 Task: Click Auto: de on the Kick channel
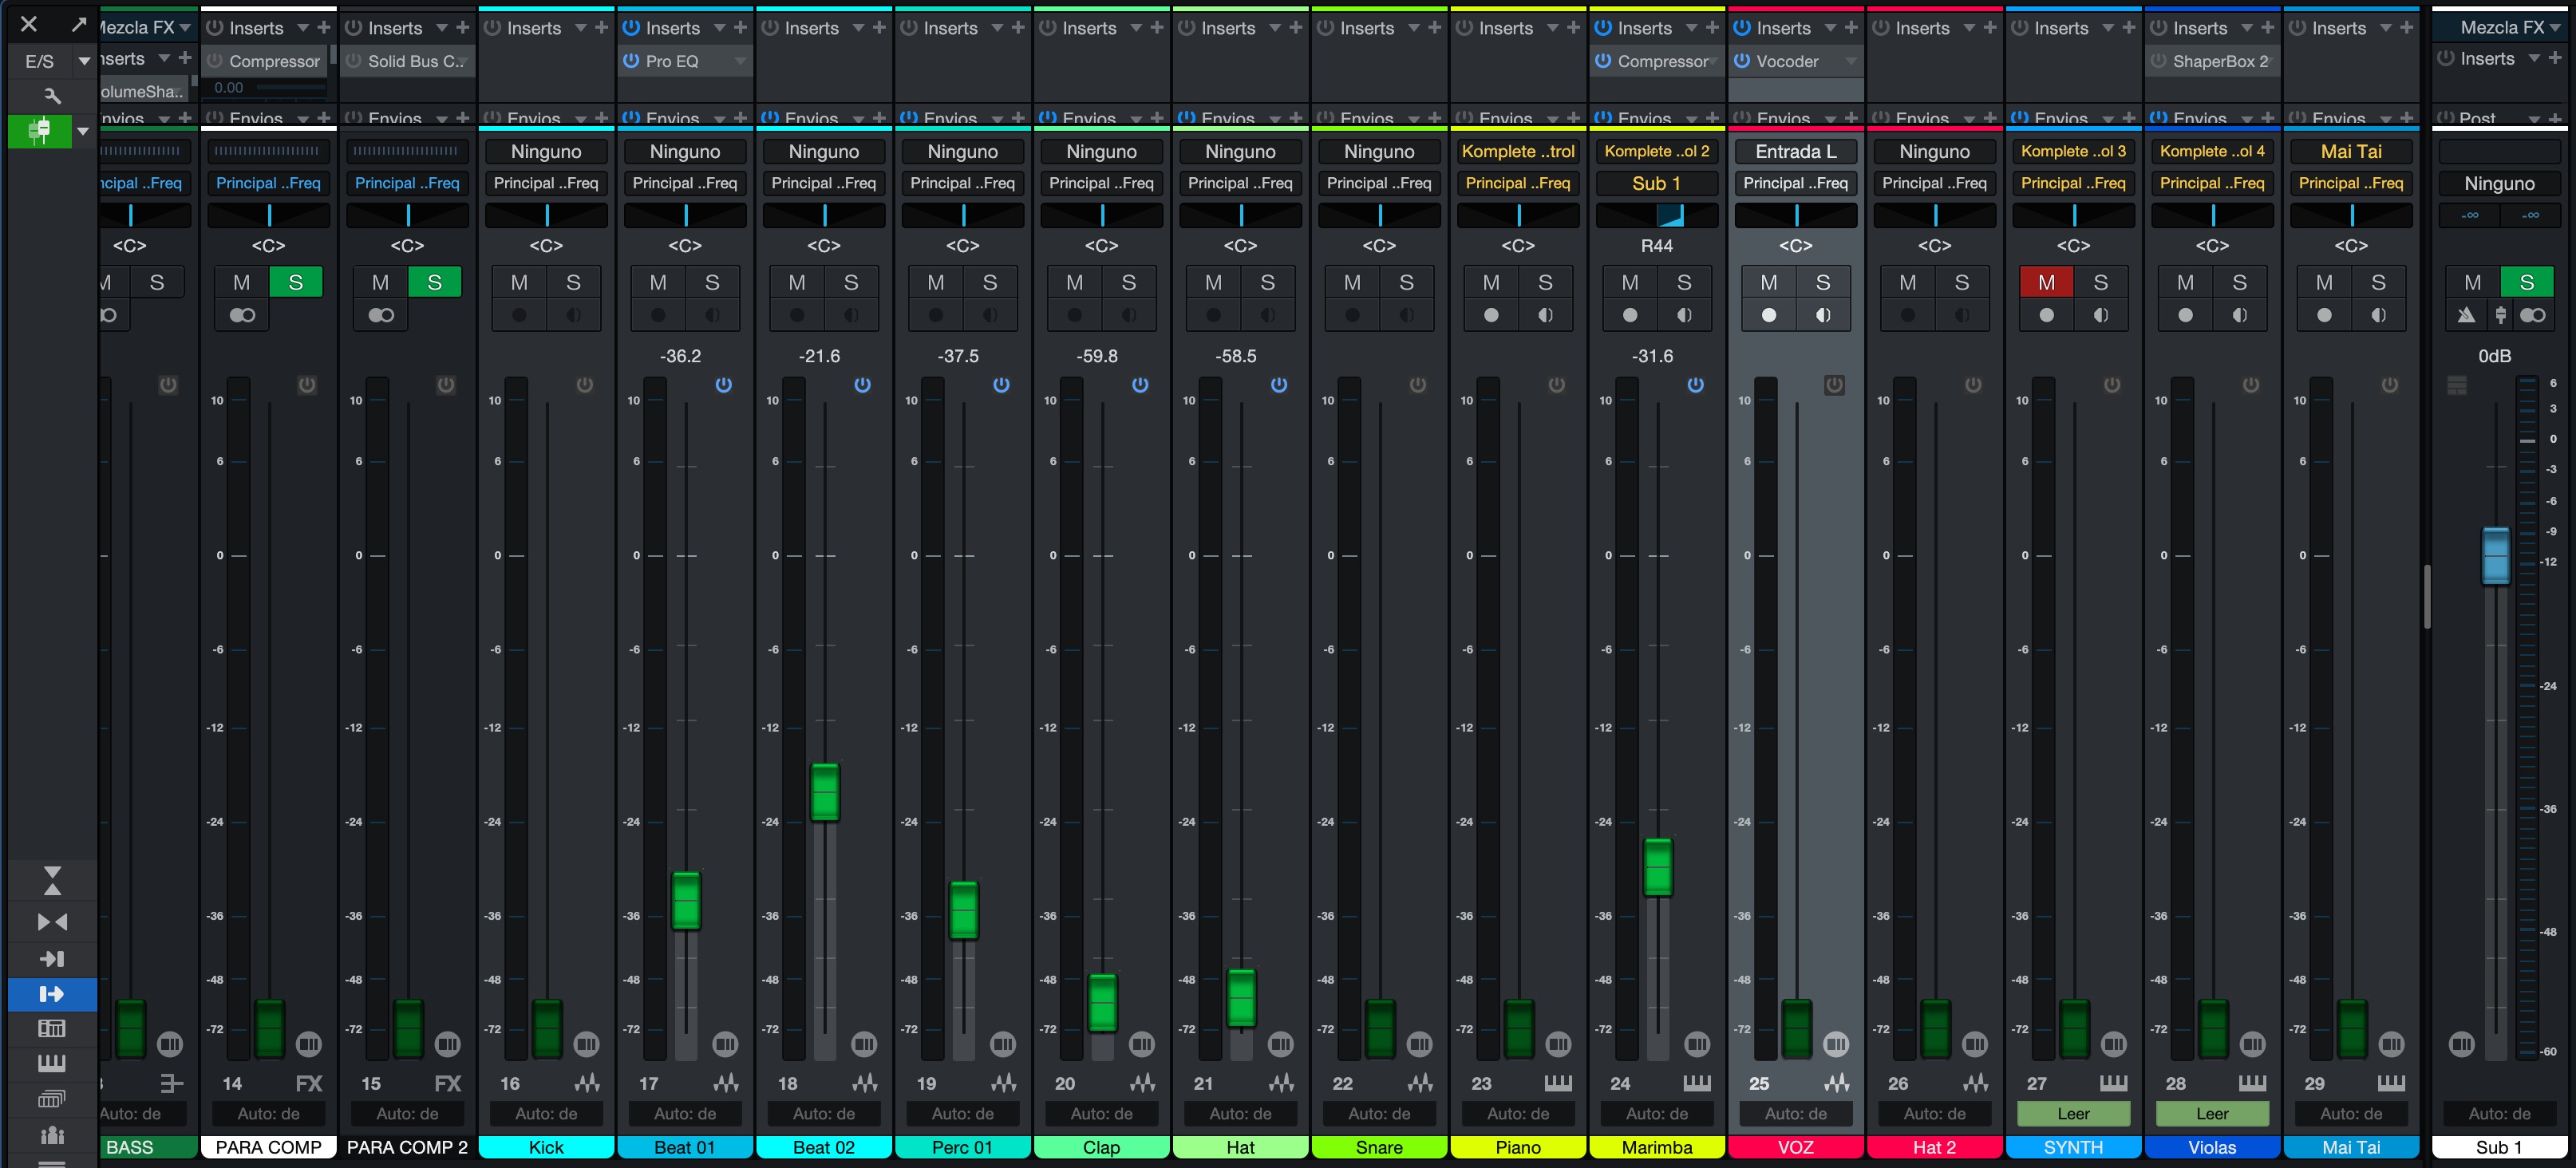tap(546, 1114)
